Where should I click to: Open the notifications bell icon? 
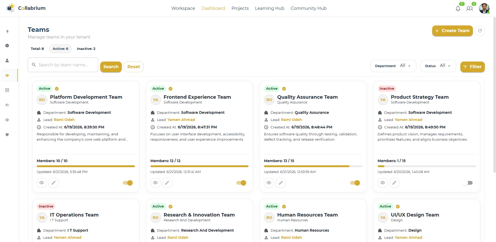click(x=458, y=8)
